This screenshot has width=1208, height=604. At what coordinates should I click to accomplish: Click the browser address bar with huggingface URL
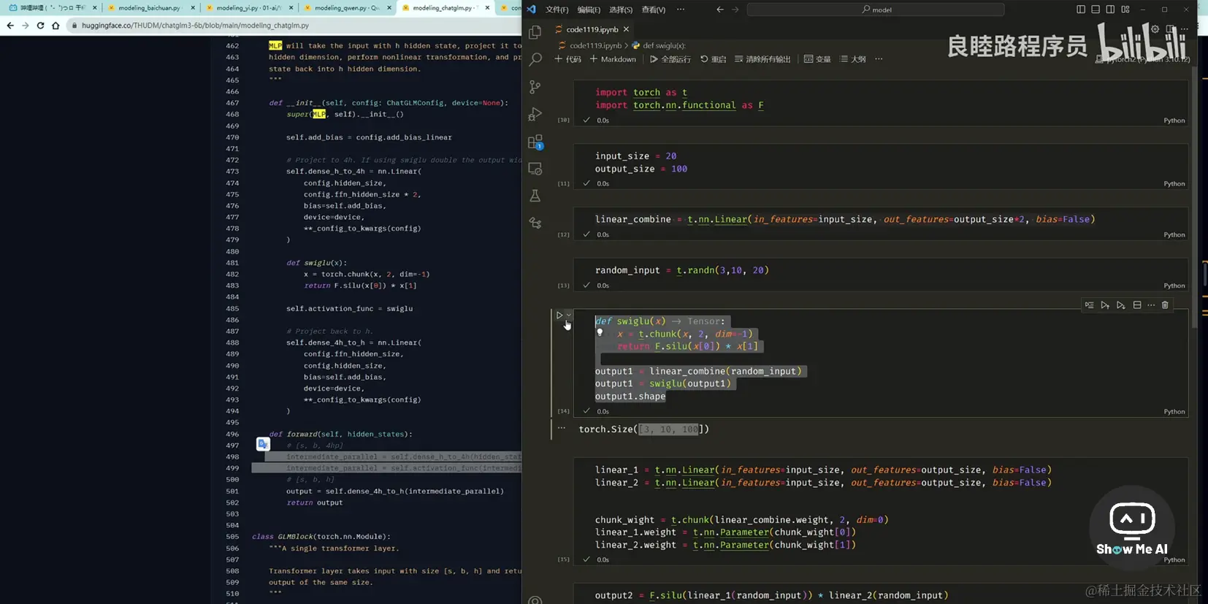click(x=292, y=25)
